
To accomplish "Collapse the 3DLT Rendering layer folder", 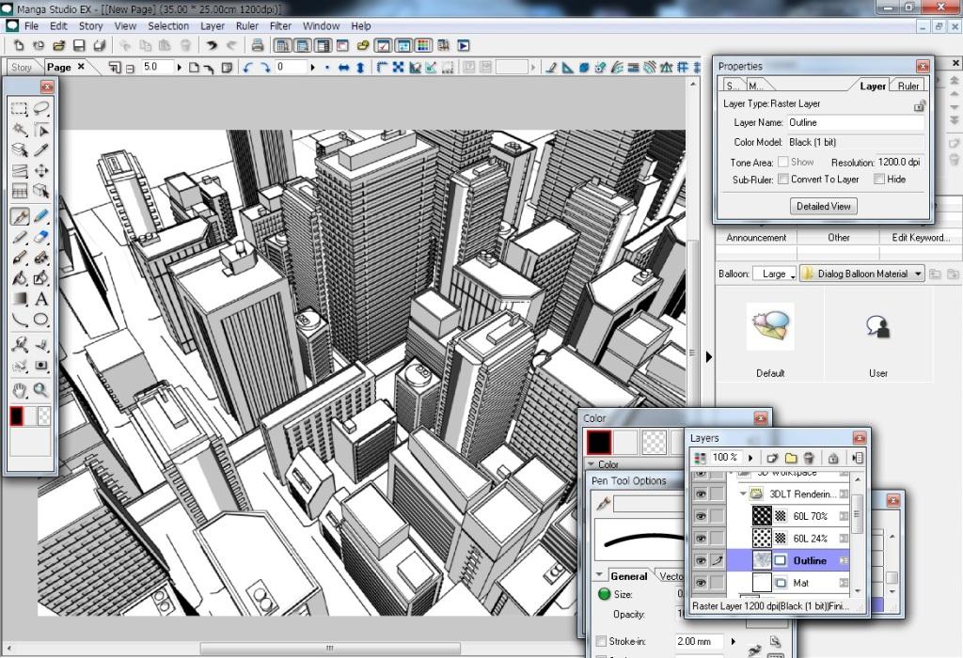I will (x=743, y=493).
